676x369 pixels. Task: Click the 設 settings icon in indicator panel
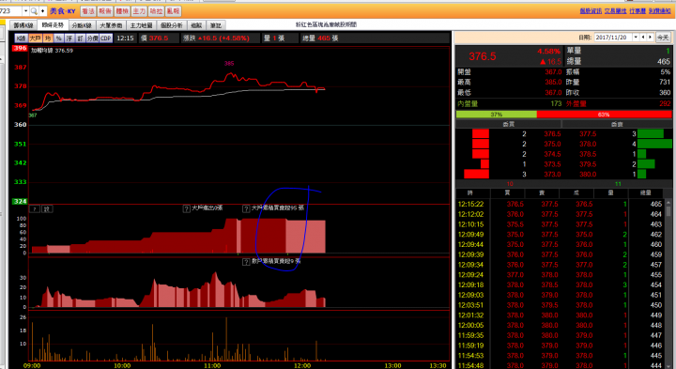tap(48, 209)
